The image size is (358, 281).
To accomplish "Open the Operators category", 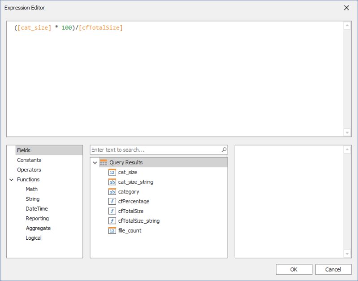I will 29,170.
